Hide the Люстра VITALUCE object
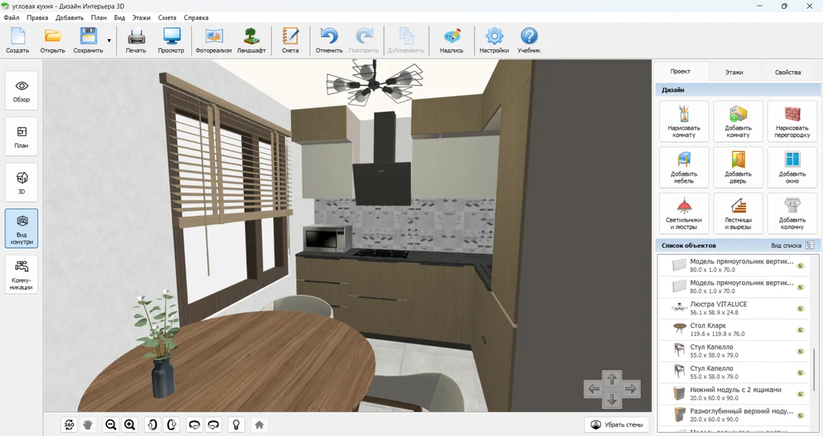The image size is (823, 436). tap(800, 309)
